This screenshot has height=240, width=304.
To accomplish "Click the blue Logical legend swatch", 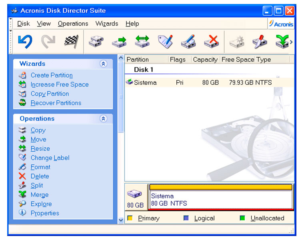I will (x=186, y=218).
